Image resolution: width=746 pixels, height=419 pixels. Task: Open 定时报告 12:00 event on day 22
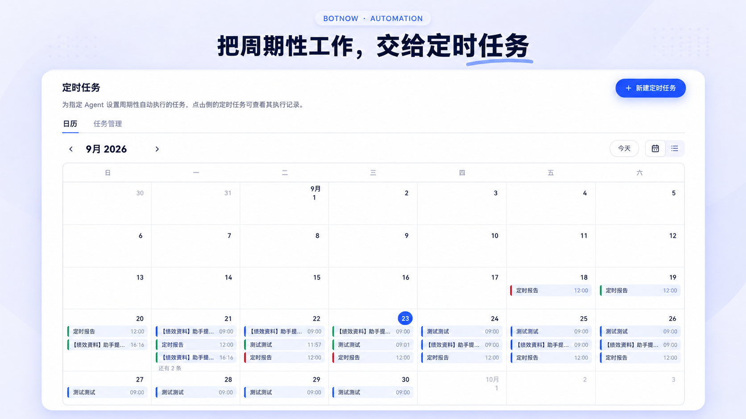[284, 358]
